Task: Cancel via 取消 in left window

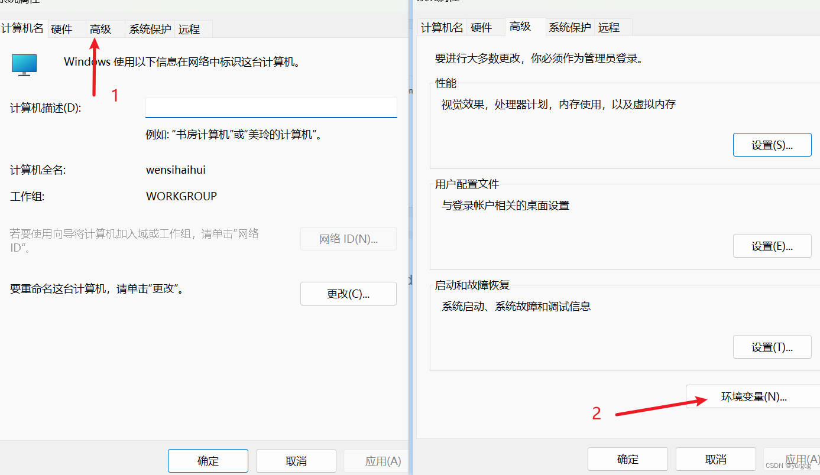Action: pyautogui.click(x=296, y=461)
